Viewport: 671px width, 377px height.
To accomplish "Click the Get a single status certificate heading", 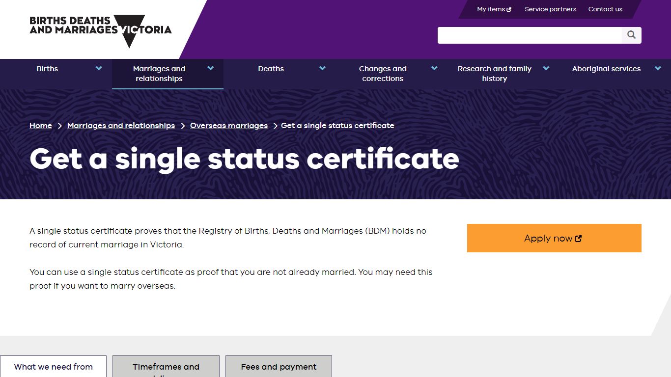I will click(x=244, y=159).
